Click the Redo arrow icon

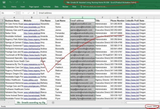[17, 2]
